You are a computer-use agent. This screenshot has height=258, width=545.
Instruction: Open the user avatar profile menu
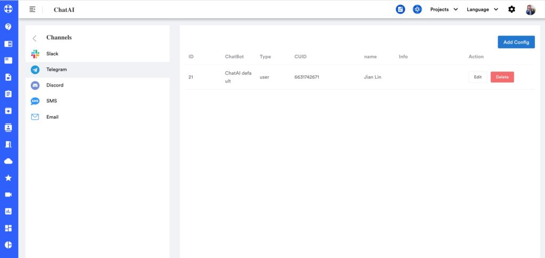531,10
